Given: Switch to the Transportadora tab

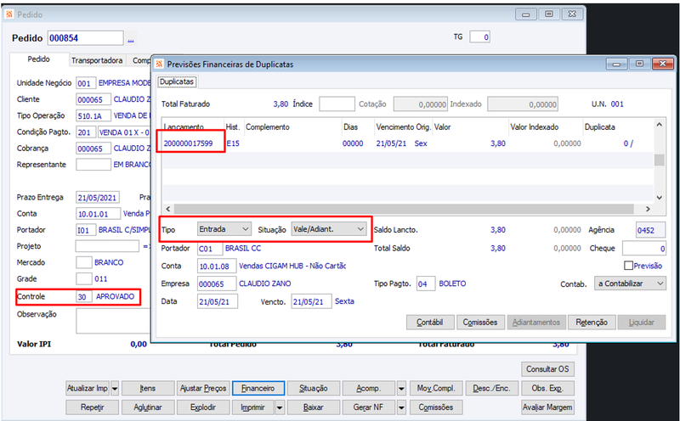Looking at the screenshot, I should pyautogui.click(x=97, y=60).
